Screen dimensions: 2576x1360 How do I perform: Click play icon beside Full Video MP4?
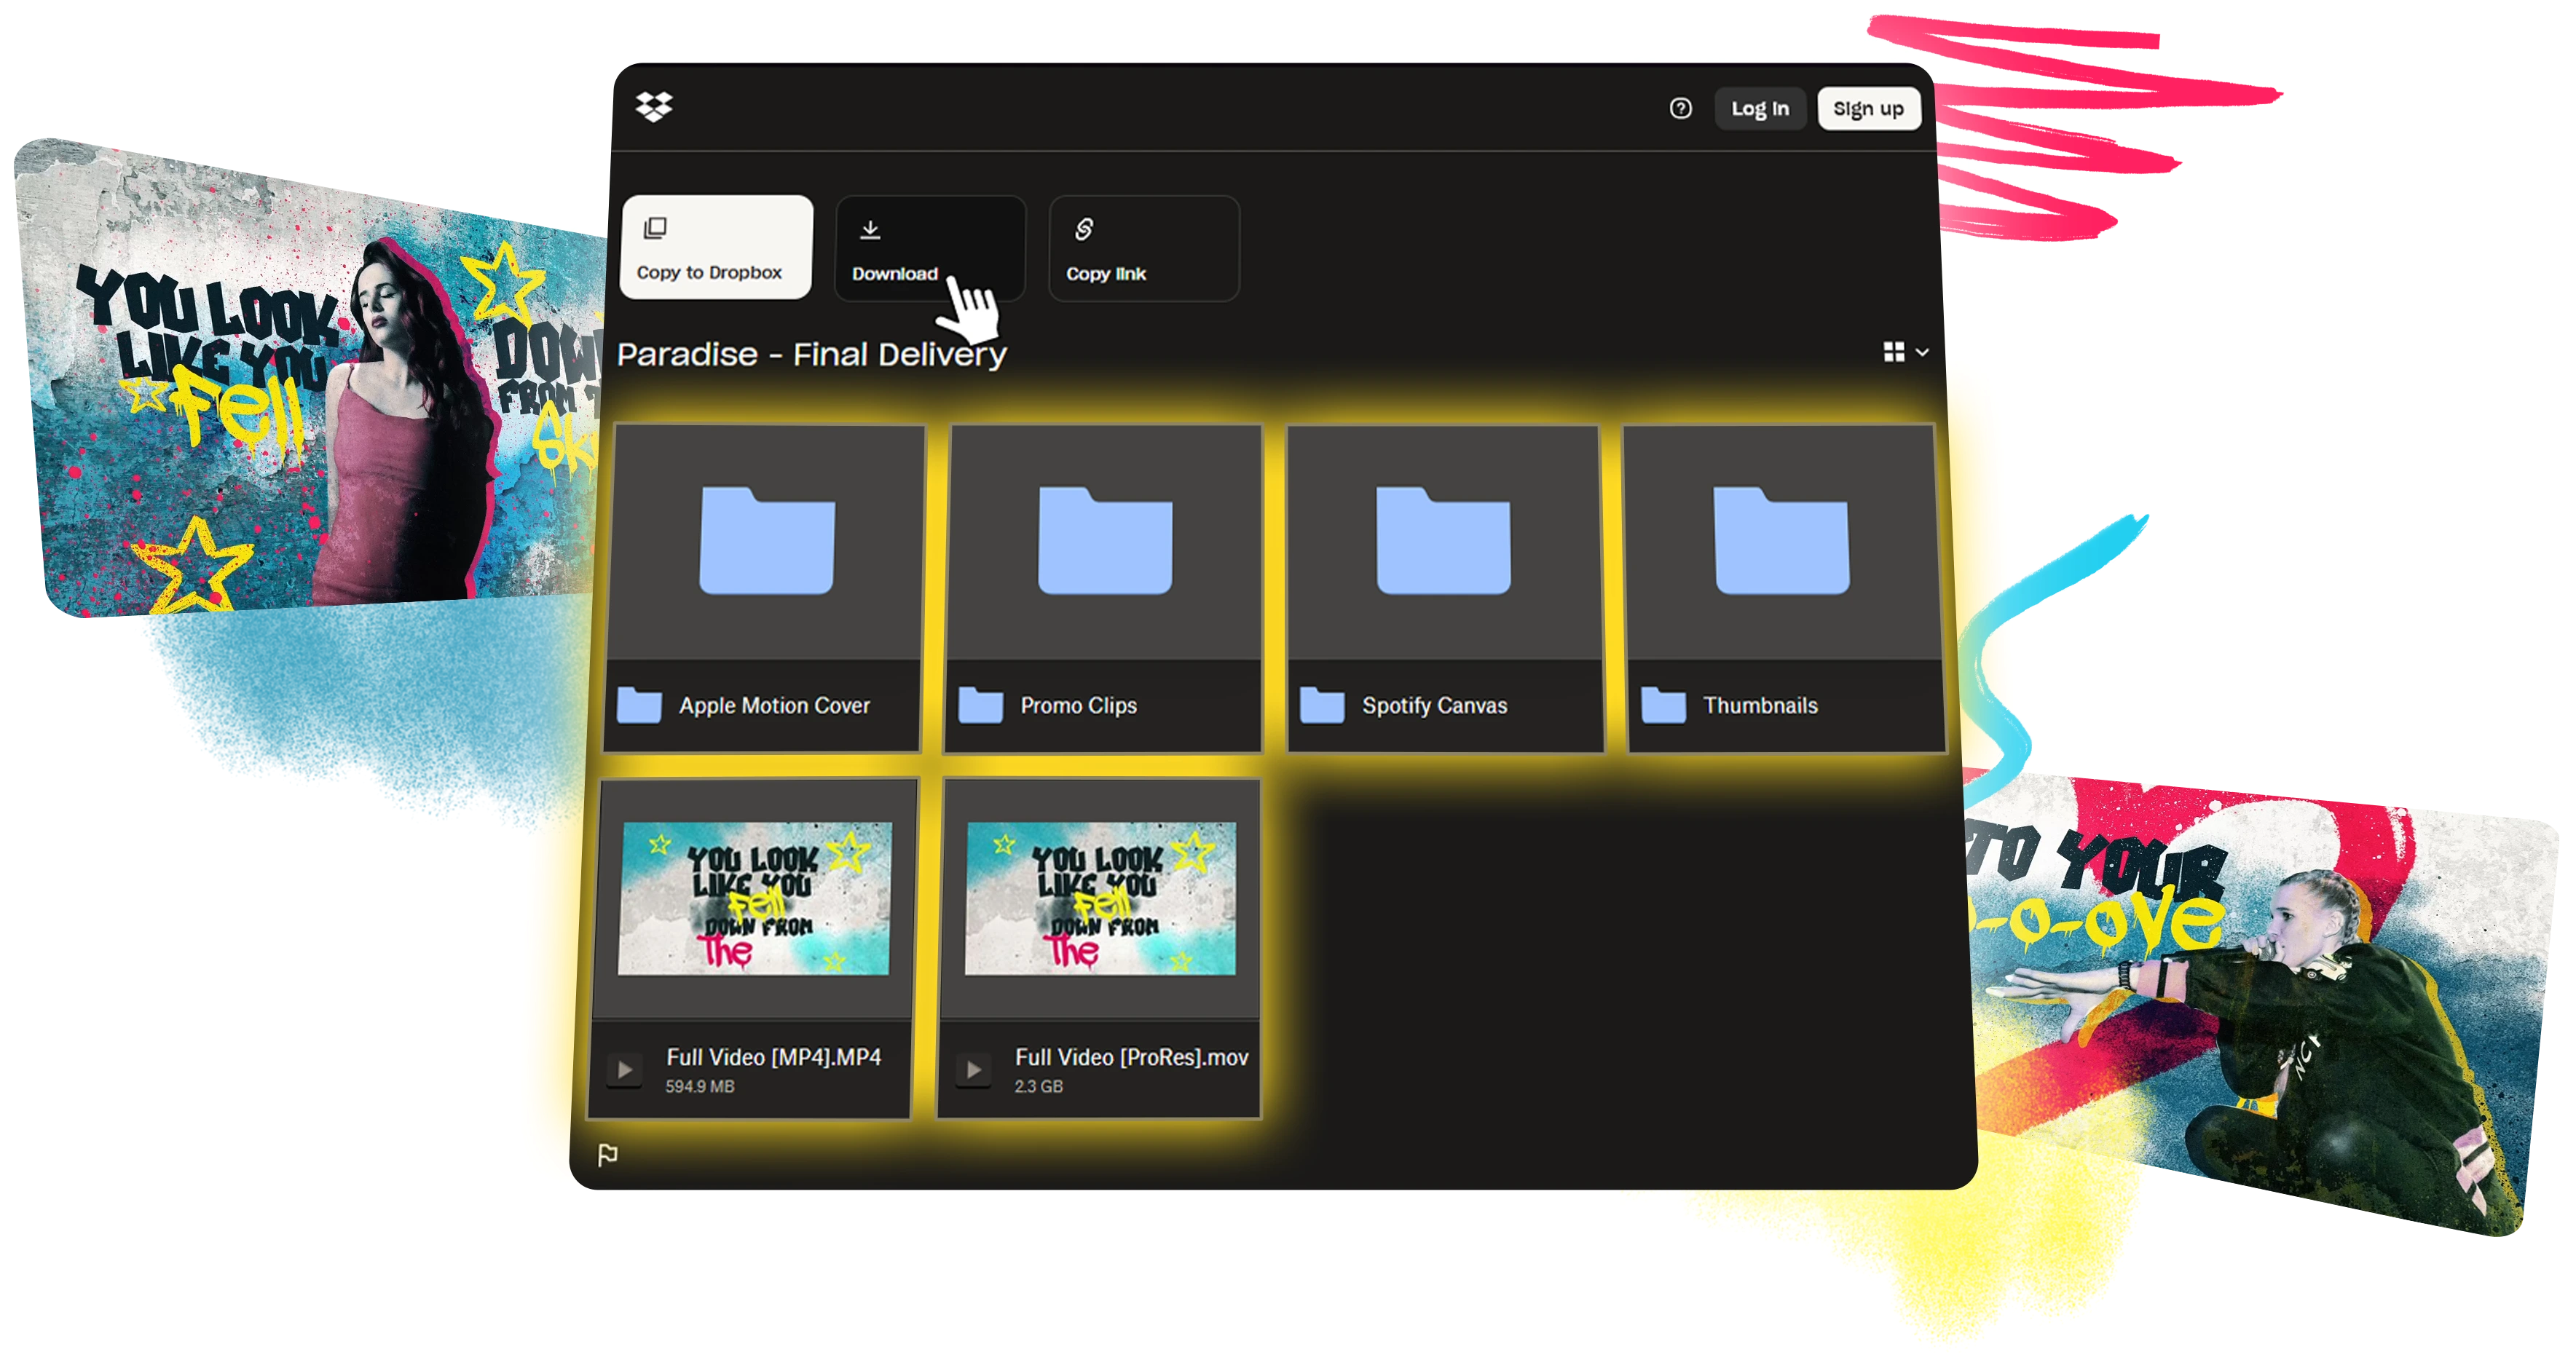625,1070
